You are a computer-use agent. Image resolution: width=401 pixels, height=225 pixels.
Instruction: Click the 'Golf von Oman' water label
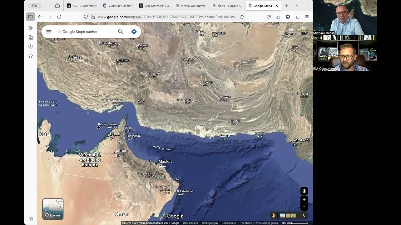[163, 148]
